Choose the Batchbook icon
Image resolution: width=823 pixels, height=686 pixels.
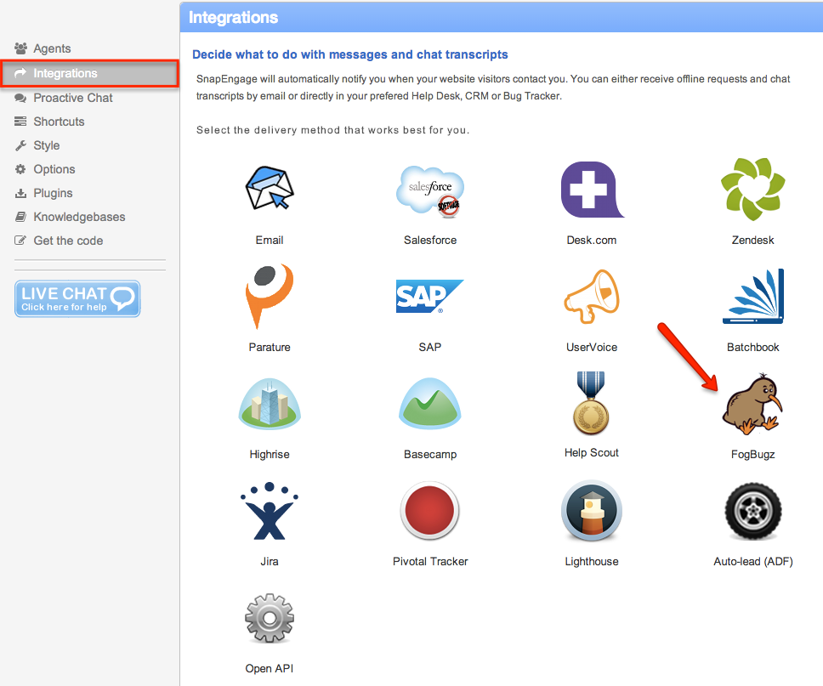tap(752, 296)
